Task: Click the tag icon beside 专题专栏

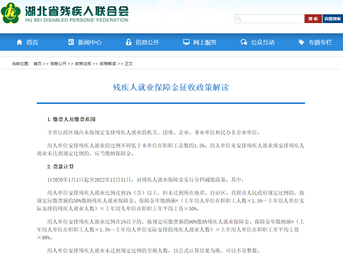Action: coord(302,42)
